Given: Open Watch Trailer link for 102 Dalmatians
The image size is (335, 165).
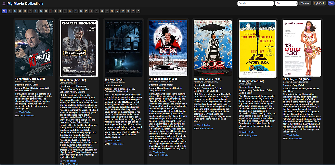Looking at the screenshot, I should [x=203, y=125].
